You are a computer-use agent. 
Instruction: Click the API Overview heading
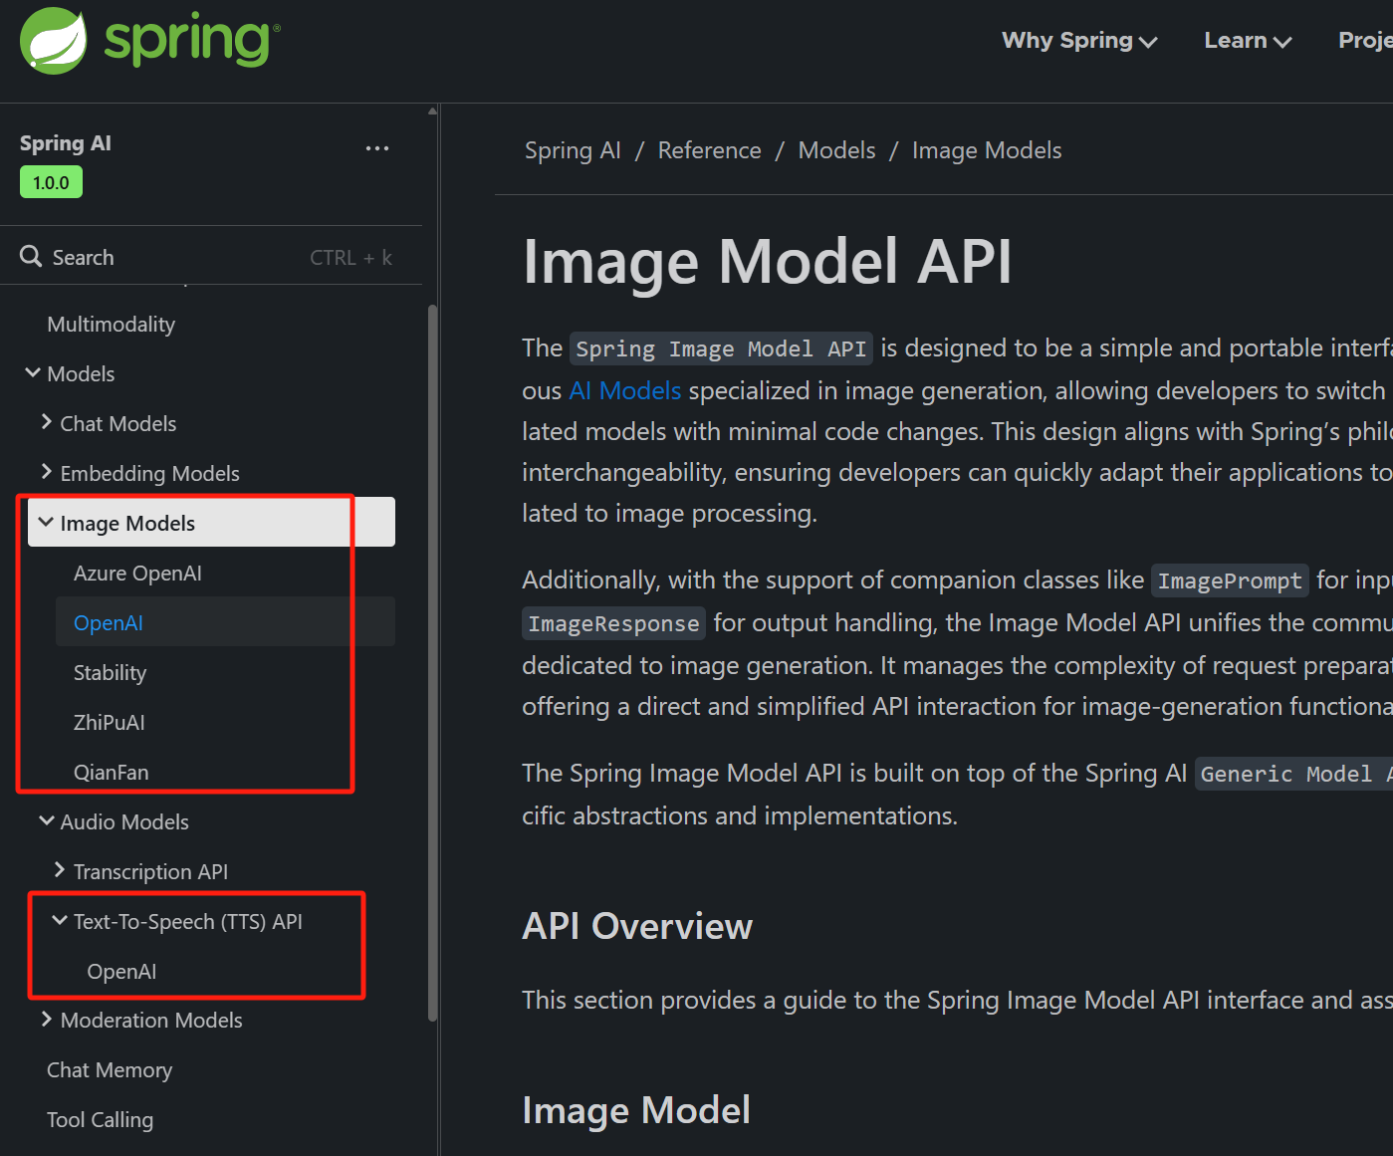pos(637,926)
